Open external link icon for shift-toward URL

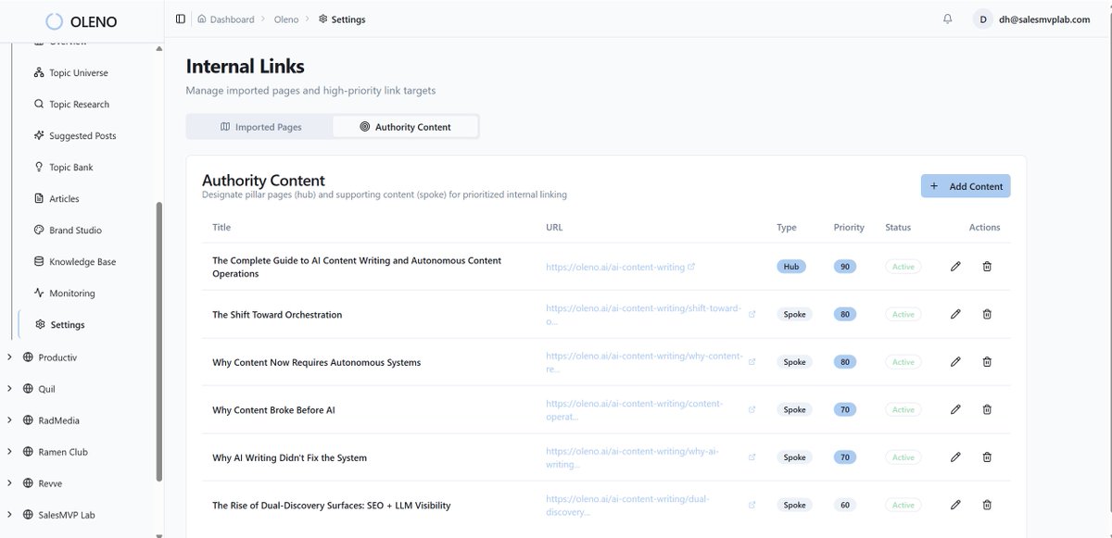(752, 314)
